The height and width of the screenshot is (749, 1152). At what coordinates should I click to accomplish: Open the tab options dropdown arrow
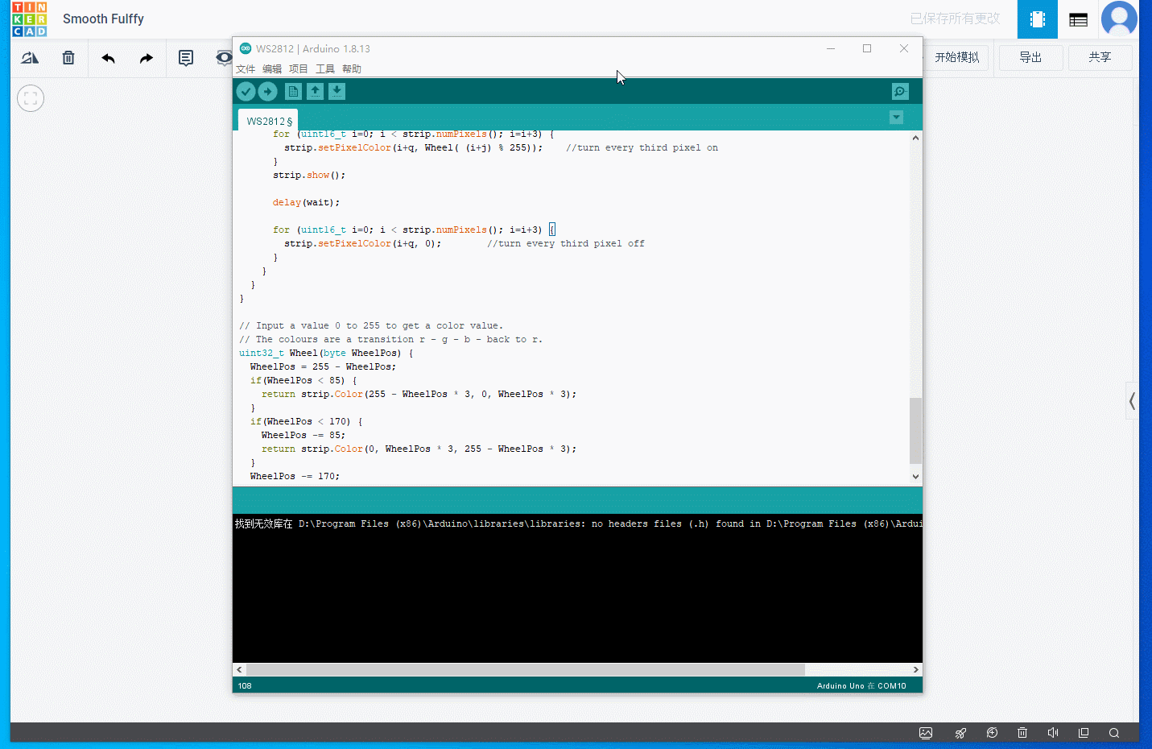[896, 118]
